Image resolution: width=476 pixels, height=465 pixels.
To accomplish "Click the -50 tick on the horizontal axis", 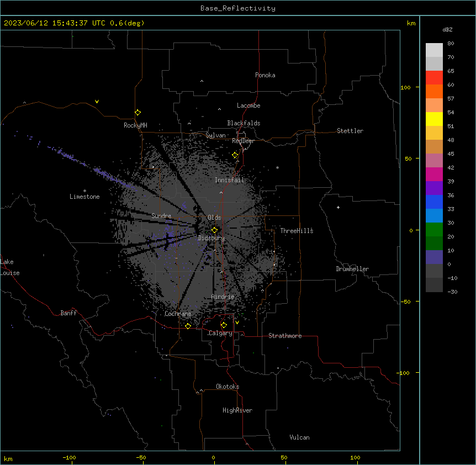I will (x=141, y=457).
